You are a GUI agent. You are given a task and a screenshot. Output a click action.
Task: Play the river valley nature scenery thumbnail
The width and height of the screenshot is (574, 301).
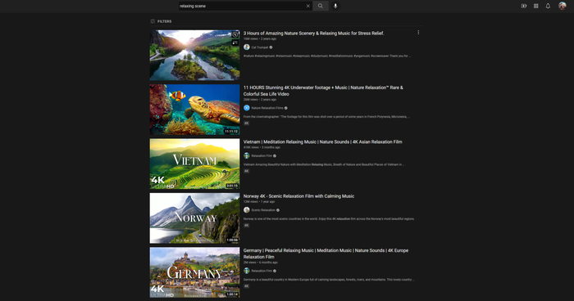(x=194, y=55)
